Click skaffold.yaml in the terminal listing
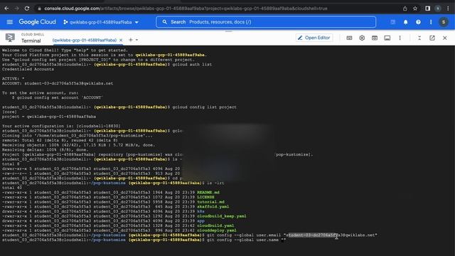This screenshot has width=455, height=256. click(213, 207)
